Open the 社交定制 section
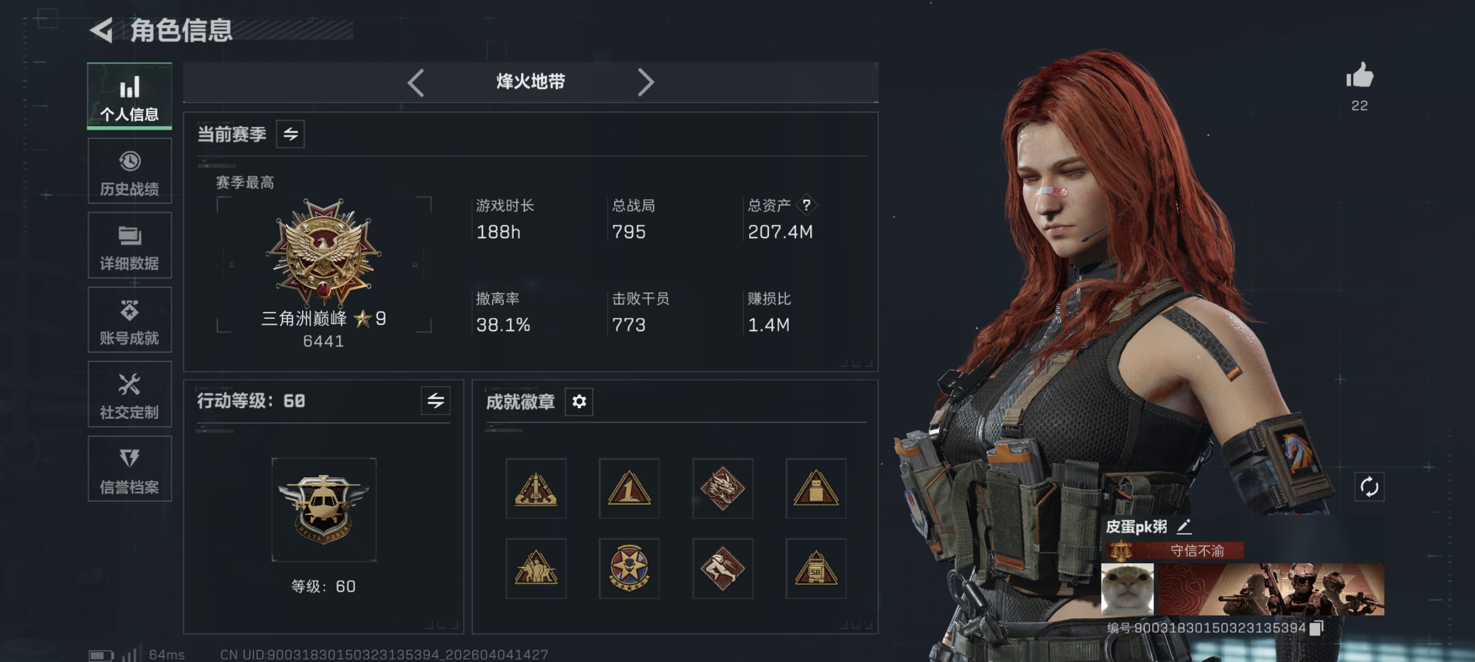The width and height of the screenshot is (1475, 662). tap(129, 394)
